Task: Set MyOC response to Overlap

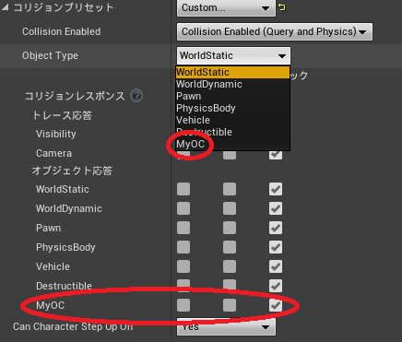Action: [x=230, y=305]
